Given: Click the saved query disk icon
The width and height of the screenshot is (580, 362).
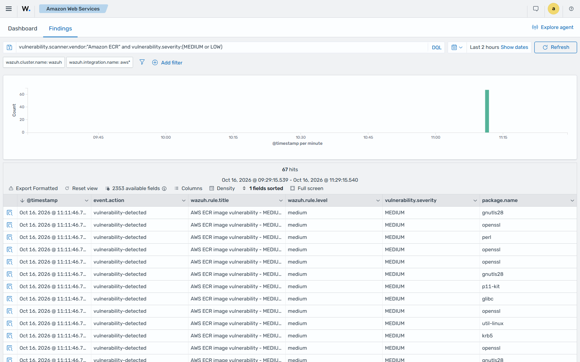Looking at the screenshot, I should point(10,47).
